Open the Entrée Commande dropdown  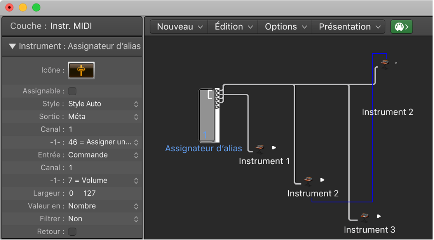point(103,155)
